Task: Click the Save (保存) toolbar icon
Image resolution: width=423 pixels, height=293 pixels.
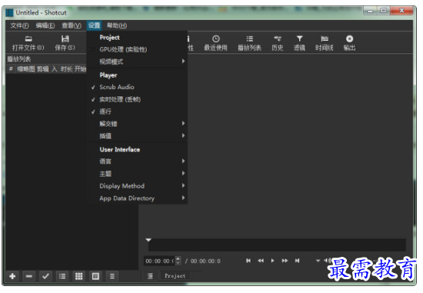Action: [65, 43]
